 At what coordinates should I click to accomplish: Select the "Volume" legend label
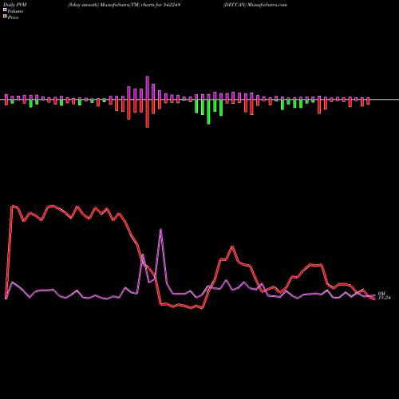(15, 11)
